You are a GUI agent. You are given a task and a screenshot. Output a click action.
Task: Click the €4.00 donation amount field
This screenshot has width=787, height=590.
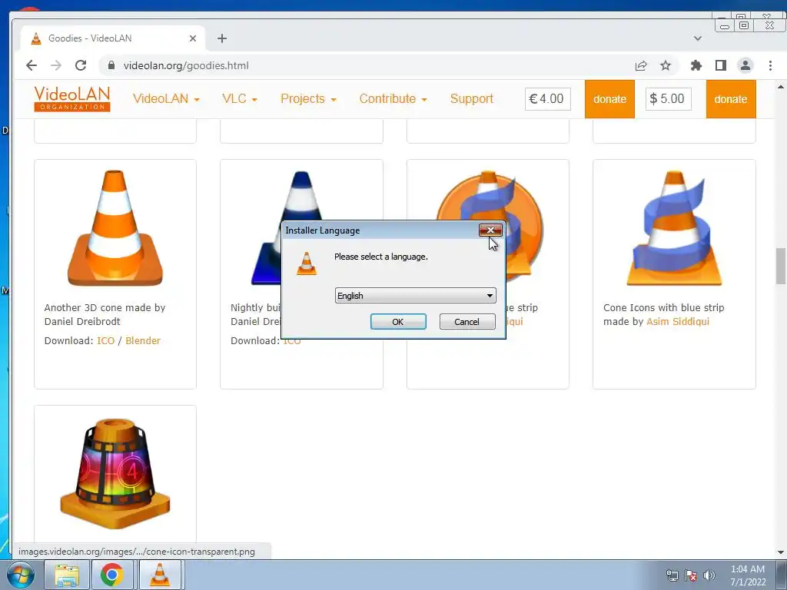tap(547, 99)
